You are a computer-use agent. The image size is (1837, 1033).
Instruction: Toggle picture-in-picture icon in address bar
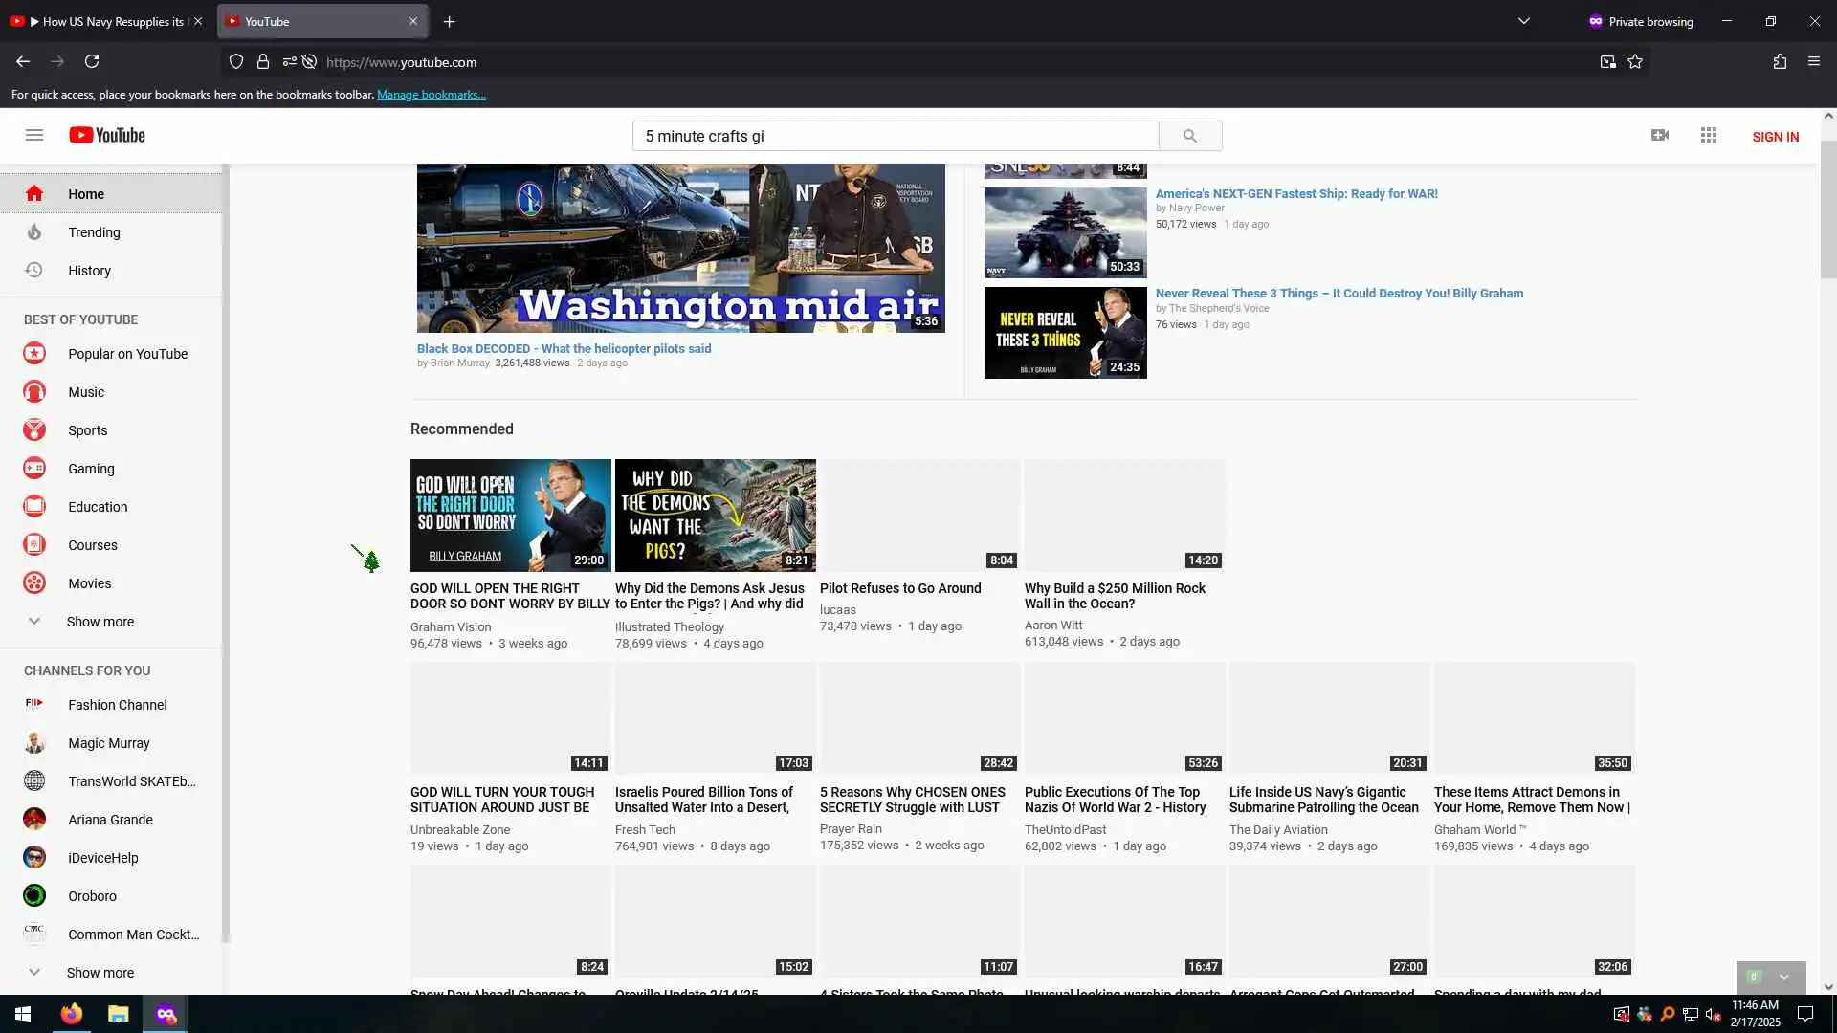[x=1607, y=61]
